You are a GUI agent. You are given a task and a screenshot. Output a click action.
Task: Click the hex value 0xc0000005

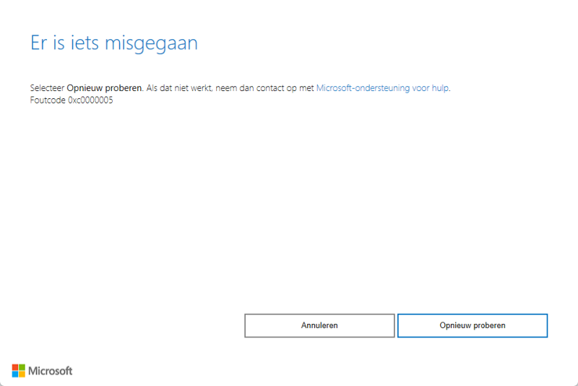tap(90, 100)
